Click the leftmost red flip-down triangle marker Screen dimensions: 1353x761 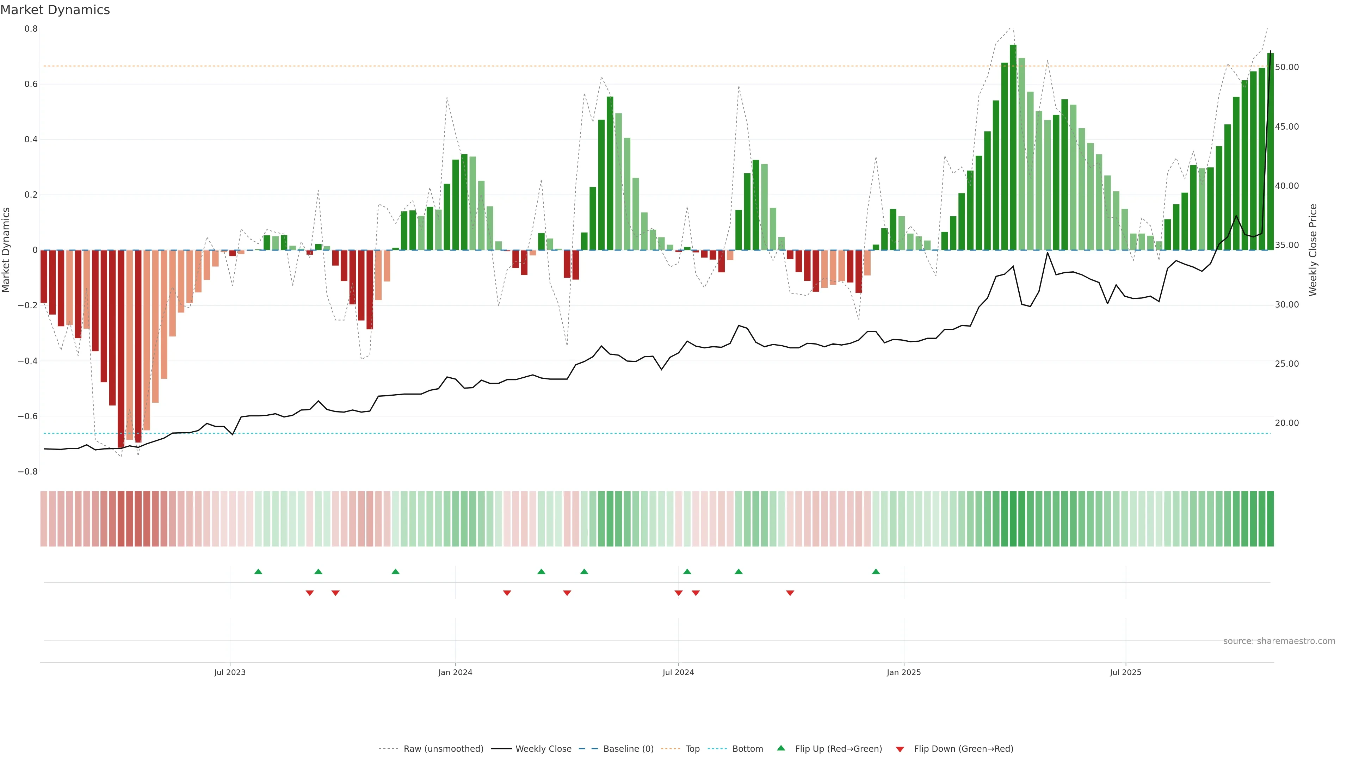point(310,593)
